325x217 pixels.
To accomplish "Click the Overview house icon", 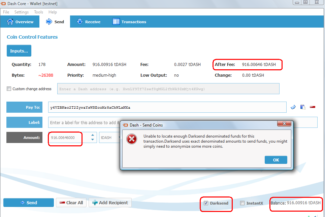I will point(10,22).
